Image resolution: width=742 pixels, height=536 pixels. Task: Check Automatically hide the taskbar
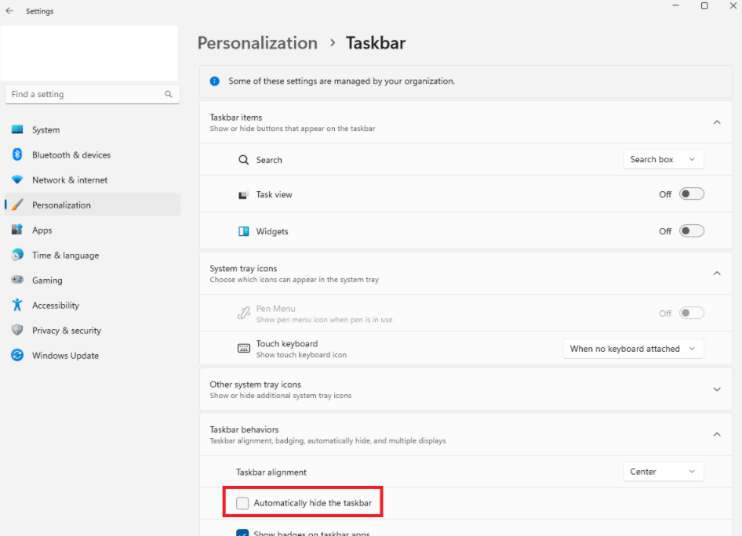click(x=242, y=503)
